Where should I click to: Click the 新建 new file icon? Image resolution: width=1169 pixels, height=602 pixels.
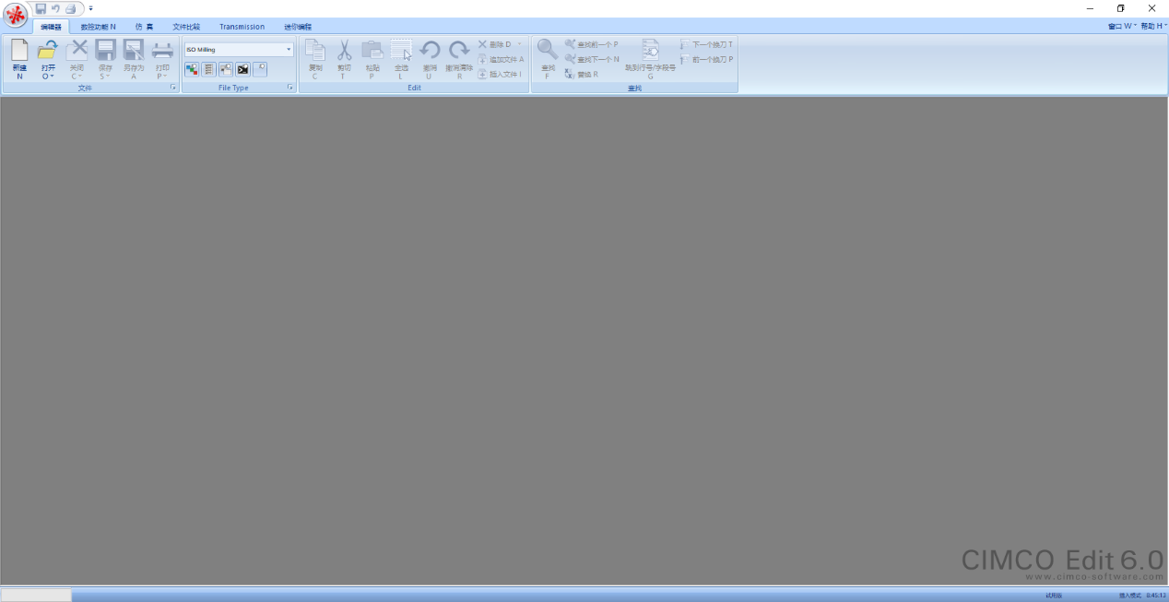pos(19,52)
